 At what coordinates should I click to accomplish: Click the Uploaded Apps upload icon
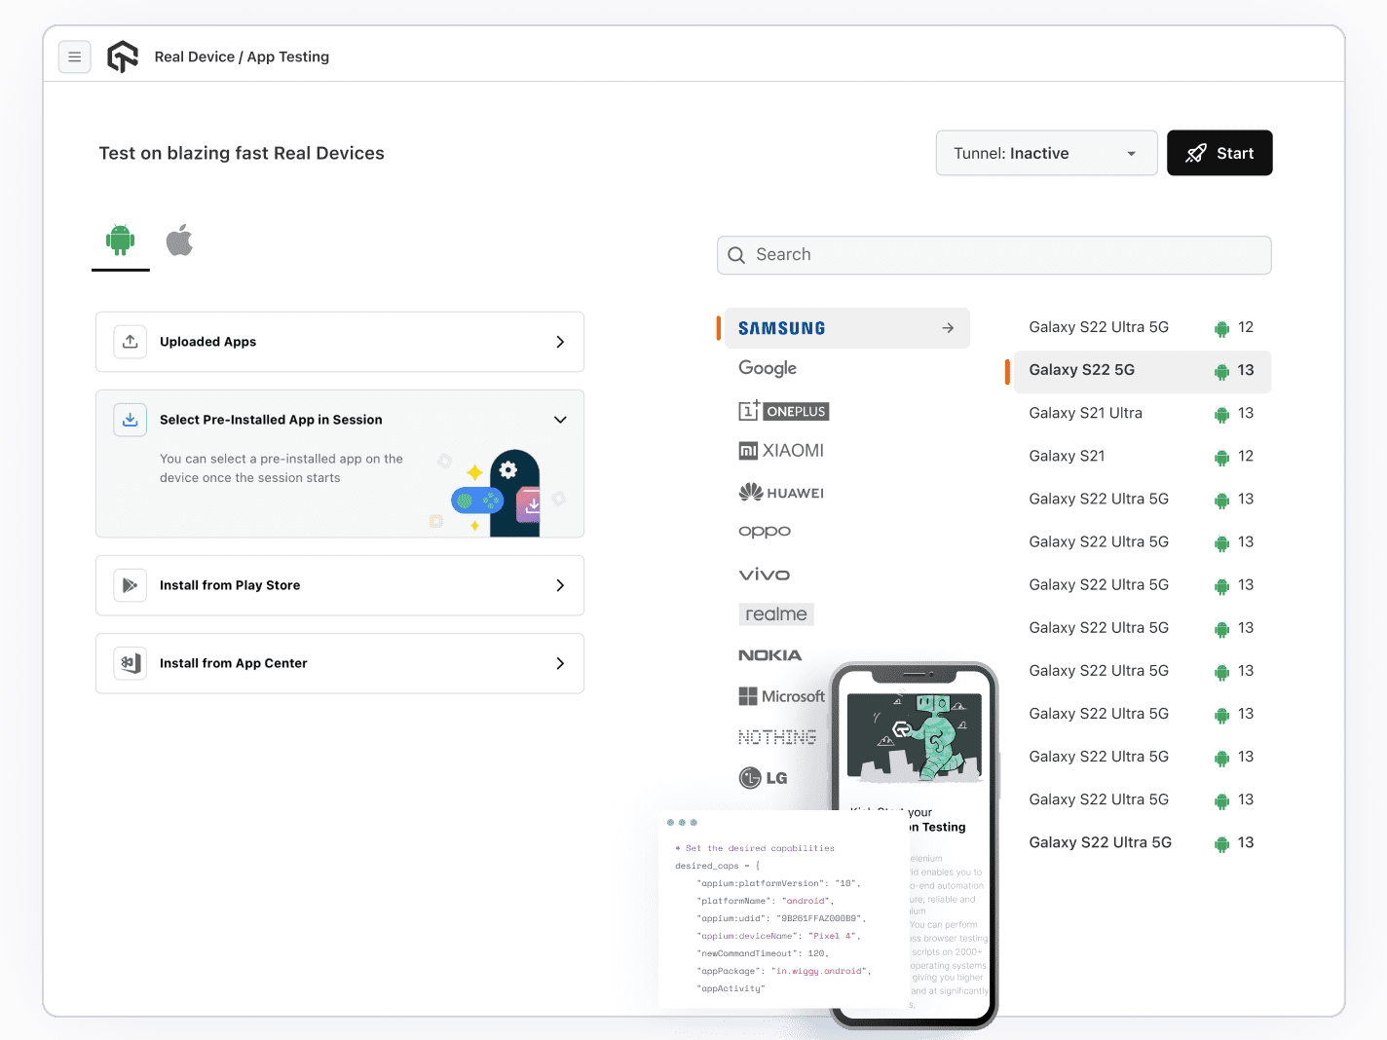(x=130, y=342)
